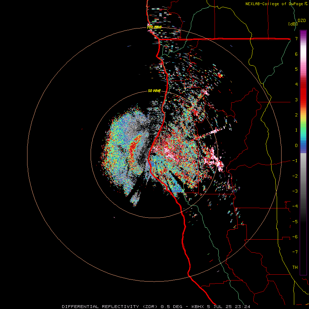
Task: Click the TH threshold label on scale
Action: tap(295, 267)
